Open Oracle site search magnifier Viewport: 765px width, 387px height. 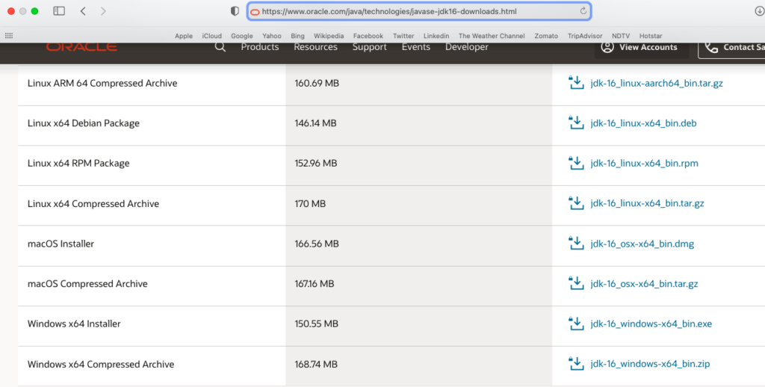220,47
